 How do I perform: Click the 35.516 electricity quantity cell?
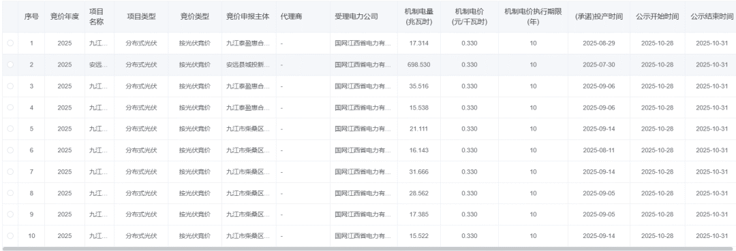pos(418,86)
